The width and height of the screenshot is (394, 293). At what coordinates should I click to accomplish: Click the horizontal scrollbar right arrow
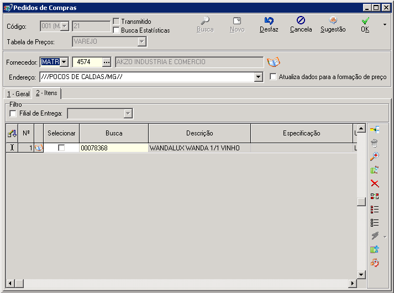click(x=353, y=284)
